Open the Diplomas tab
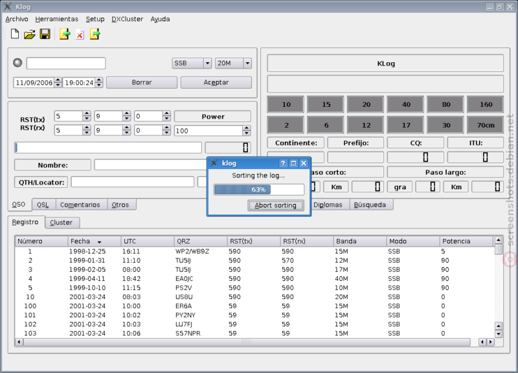This screenshot has width=518, height=373. coord(328,205)
